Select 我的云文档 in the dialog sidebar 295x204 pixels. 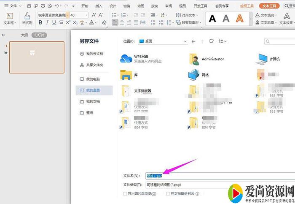(94, 54)
